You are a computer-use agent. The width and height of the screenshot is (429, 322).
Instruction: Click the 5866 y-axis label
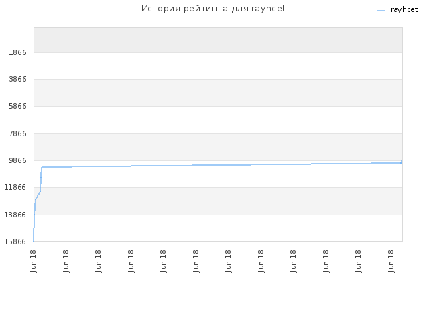click(x=18, y=106)
